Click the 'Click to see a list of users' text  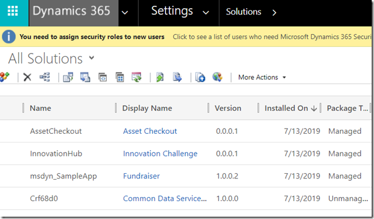(272, 36)
